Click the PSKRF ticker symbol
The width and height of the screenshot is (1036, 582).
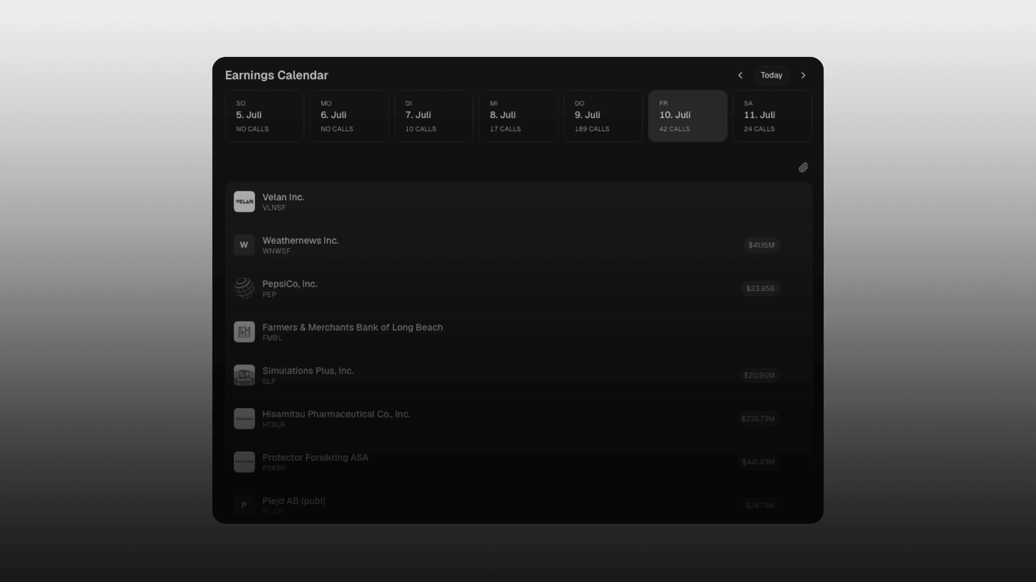pyautogui.click(x=274, y=468)
